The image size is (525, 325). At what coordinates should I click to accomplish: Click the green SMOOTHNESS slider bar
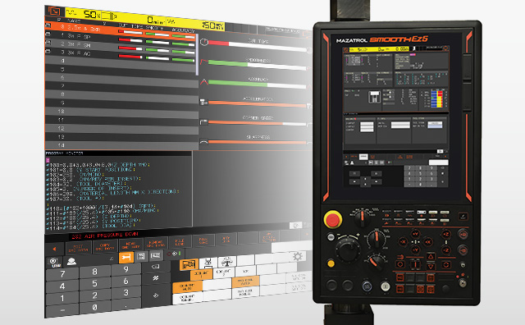pos(258,65)
